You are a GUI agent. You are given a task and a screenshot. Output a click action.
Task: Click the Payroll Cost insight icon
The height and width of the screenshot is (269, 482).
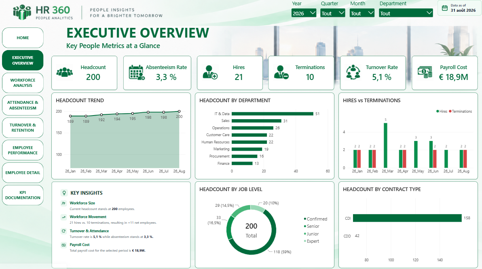coord(63,245)
